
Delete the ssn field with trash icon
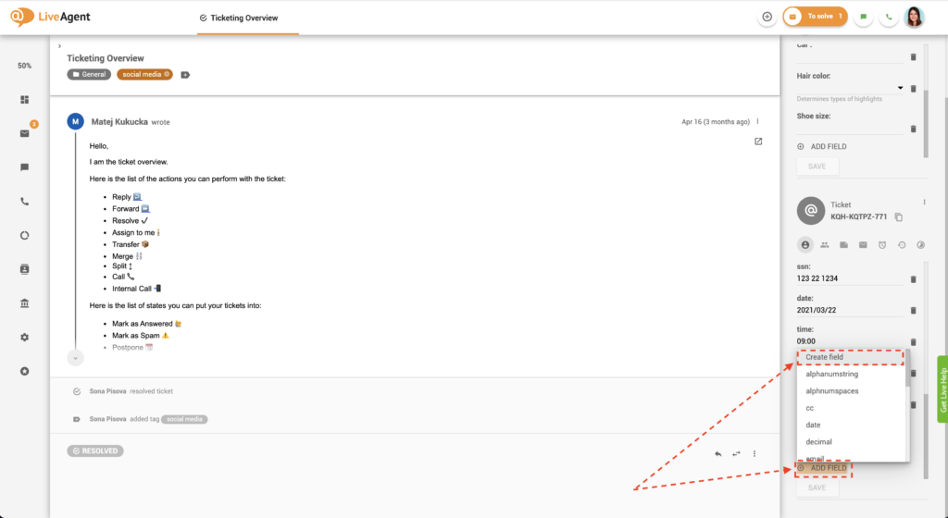(x=913, y=278)
